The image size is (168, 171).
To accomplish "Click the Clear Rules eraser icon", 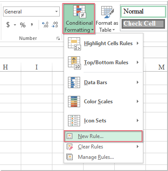I will click(x=70, y=147).
